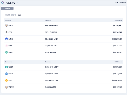Click the USDT token icon
127x95 pixels.
(6, 67)
